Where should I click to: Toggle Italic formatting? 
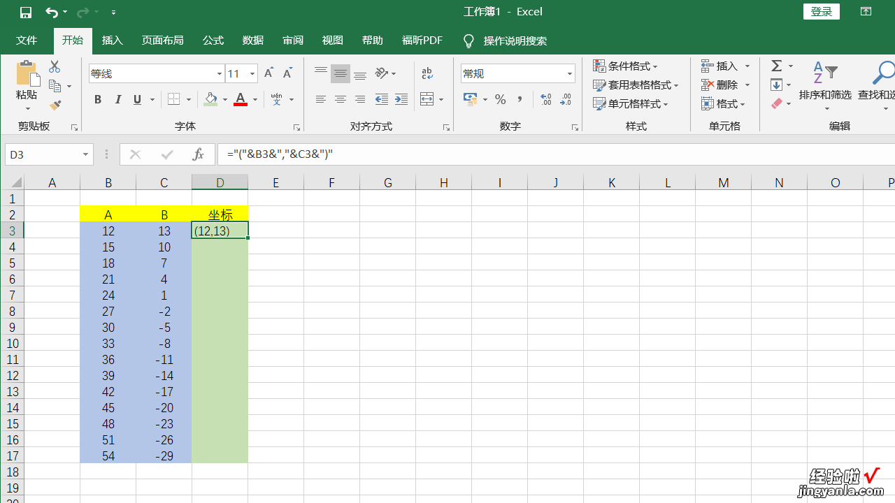pos(117,100)
